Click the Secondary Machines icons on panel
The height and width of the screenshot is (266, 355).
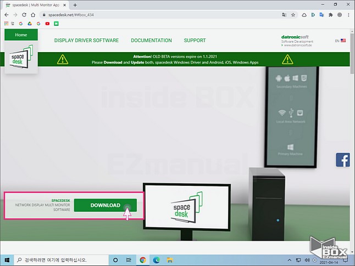291,78
